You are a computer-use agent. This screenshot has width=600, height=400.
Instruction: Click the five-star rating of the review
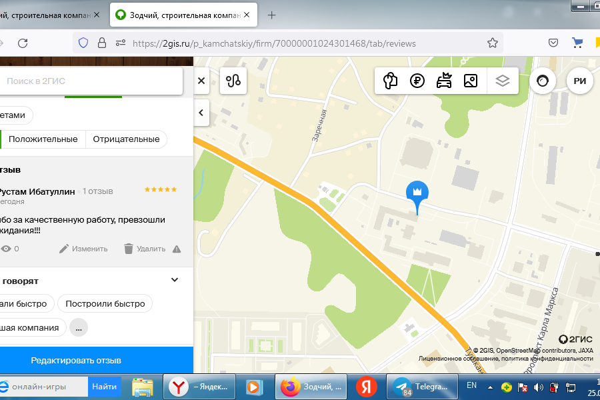(x=161, y=189)
